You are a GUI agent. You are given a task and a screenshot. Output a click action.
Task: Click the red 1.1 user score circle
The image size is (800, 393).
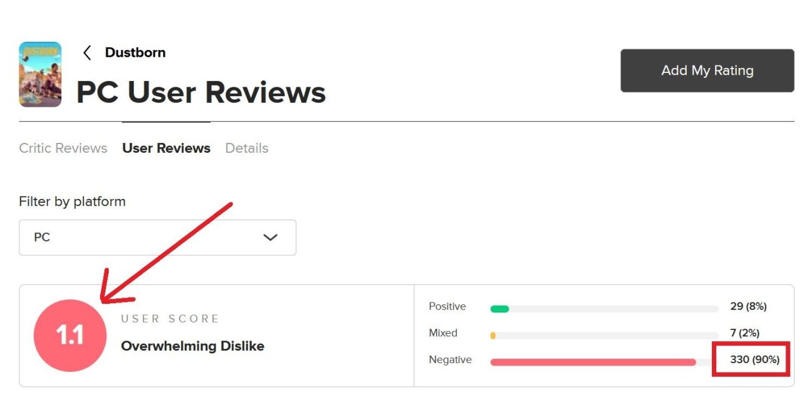pos(70,336)
